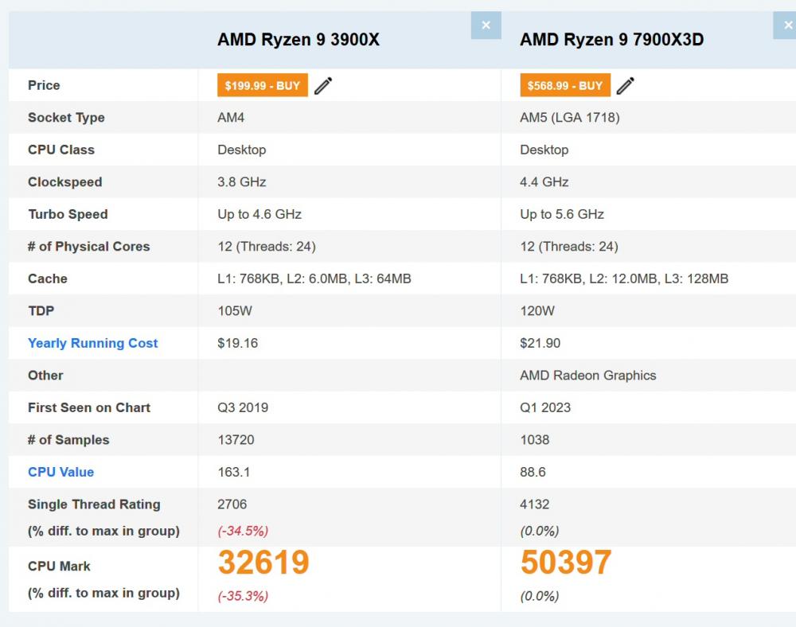This screenshot has width=796, height=627.
Task: Click the $21.90 yearly cost value
Action: [x=540, y=343]
